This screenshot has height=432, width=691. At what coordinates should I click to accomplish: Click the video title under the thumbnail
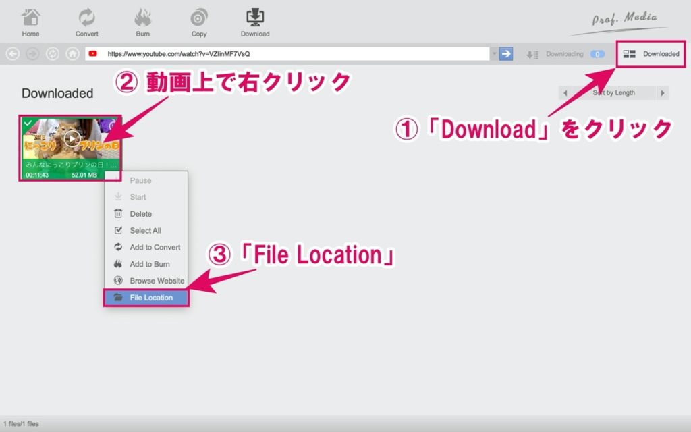point(71,165)
